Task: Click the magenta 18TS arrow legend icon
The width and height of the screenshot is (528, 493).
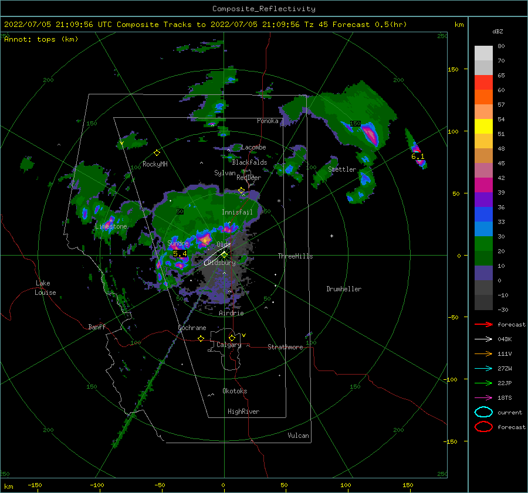Action: [483, 398]
